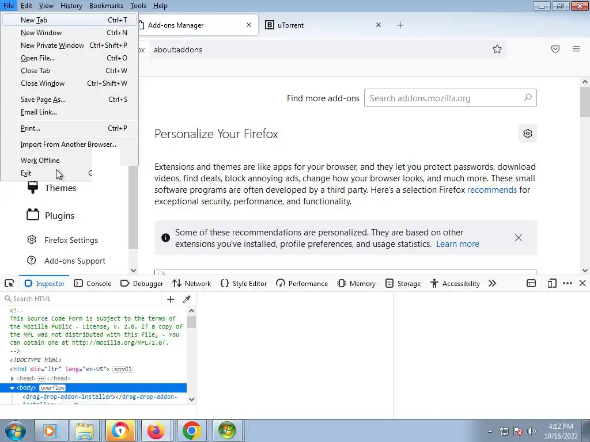This screenshot has width=590, height=442.
Task: Click the about:addons address field
Action: point(320,49)
